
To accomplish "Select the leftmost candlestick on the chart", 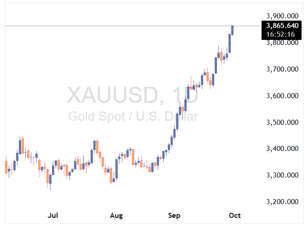I will [6, 167].
